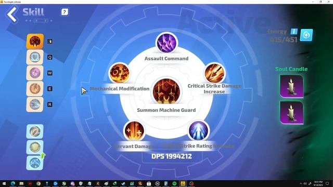
Task: Click the Soul Candle heading
Action: click(291, 69)
